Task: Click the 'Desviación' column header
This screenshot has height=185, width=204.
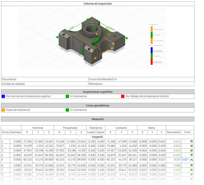Action: point(173,132)
